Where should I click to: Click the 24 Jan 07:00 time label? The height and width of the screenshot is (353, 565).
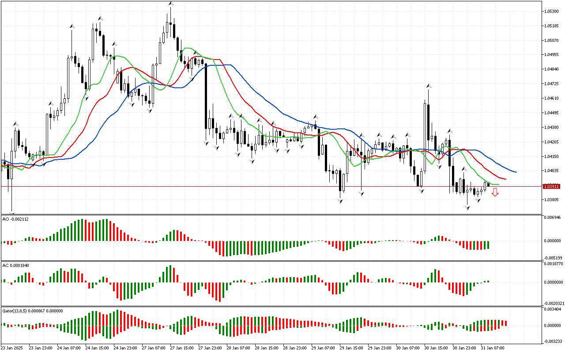pyautogui.click(x=69, y=348)
